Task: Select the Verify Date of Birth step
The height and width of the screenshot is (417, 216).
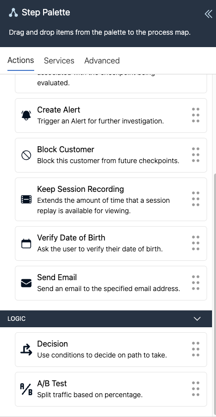Action: click(111, 243)
